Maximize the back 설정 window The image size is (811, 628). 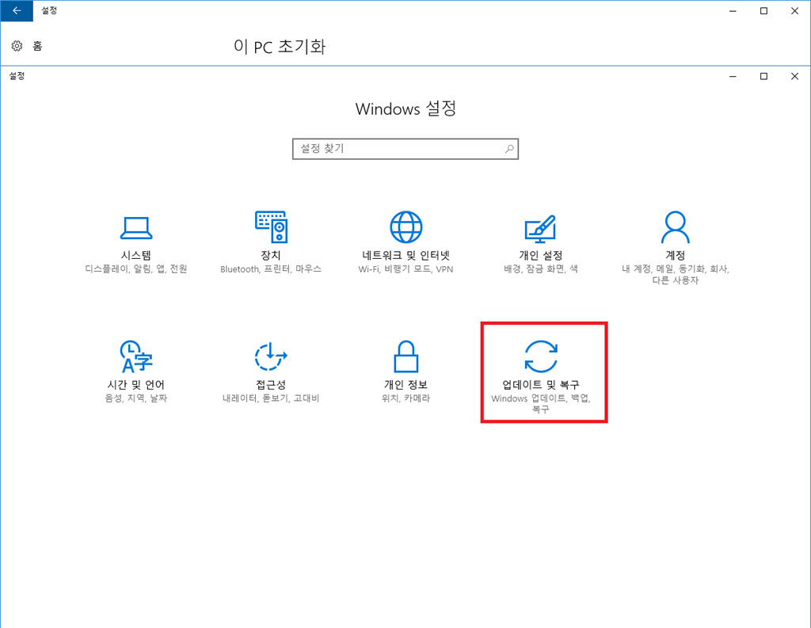(763, 11)
